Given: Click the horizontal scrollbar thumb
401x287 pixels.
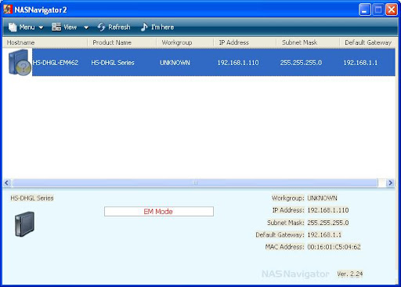Looking at the screenshot, I should click(195, 183).
